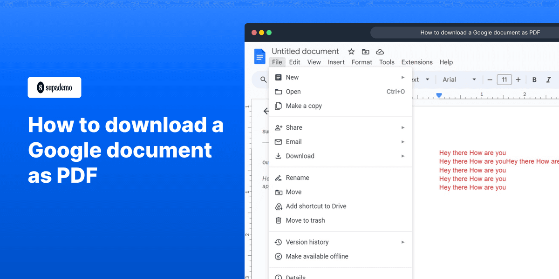
Task: Click the font size field showing 11
Action: 504,80
